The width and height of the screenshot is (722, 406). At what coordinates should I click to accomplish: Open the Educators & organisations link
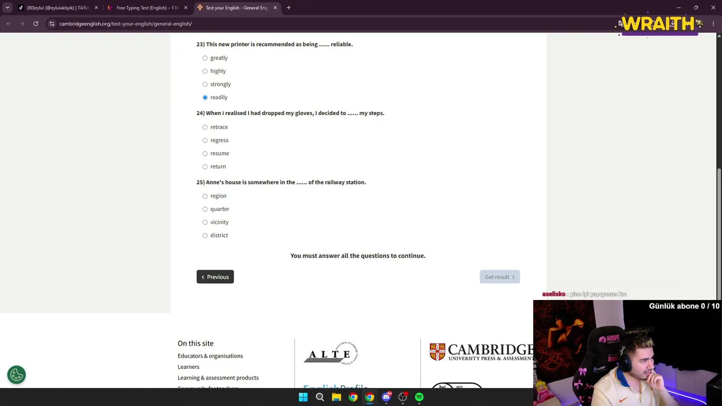pyautogui.click(x=210, y=356)
